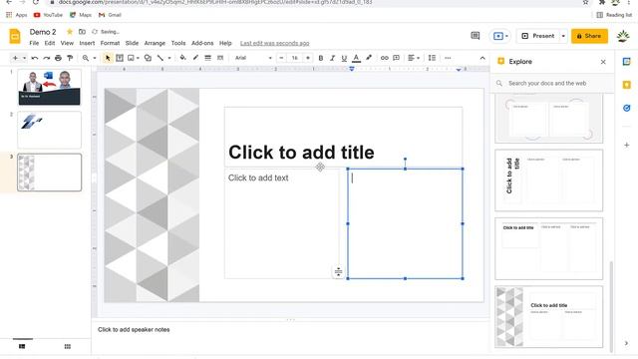Click to add speaker notes

tap(134, 330)
